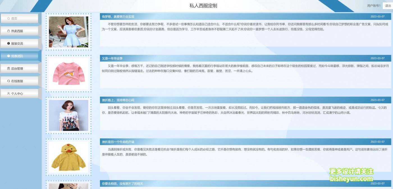Screen dimensions: 393x189
Task: Click the 用户账号1 user label
Action: 374,6
